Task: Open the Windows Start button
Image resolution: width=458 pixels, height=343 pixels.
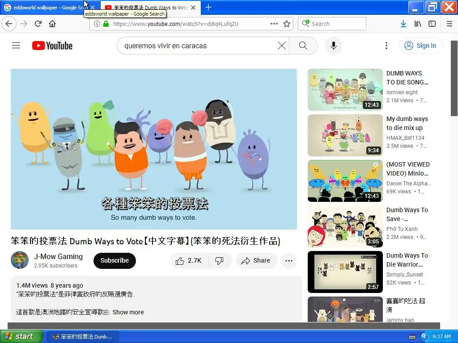Action: [x=21, y=336]
